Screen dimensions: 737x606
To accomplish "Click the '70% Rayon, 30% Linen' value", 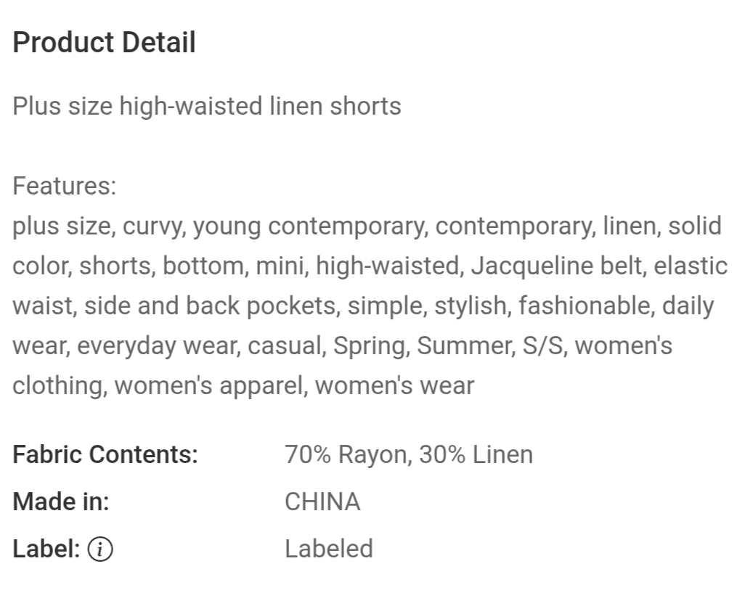I will tap(409, 454).
